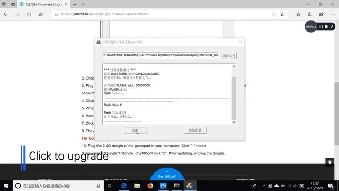
Task: Close the G3/G3s Firmware tab
Action: point(66,4)
